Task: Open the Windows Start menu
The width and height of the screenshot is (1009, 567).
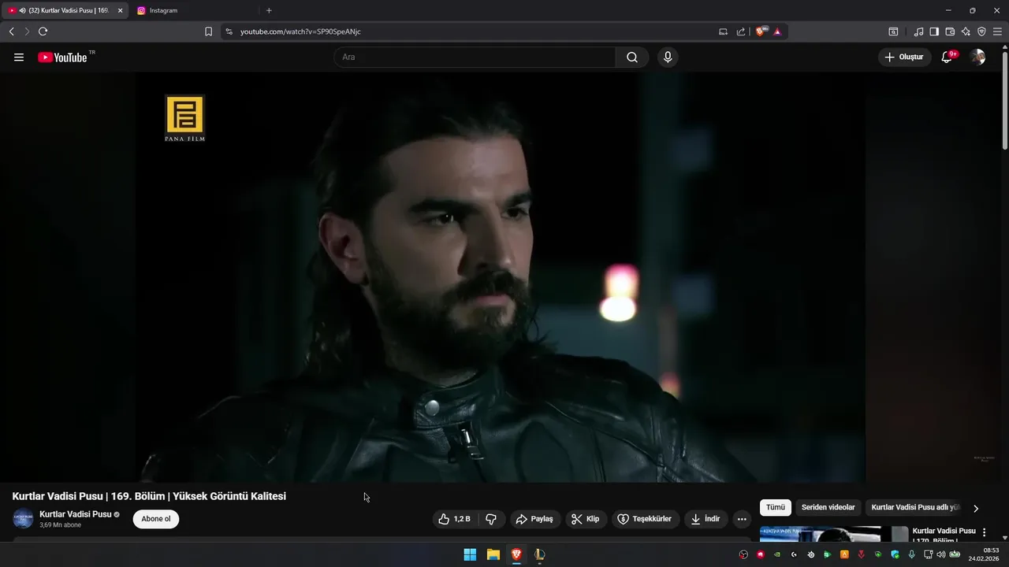Action: click(x=470, y=554)
